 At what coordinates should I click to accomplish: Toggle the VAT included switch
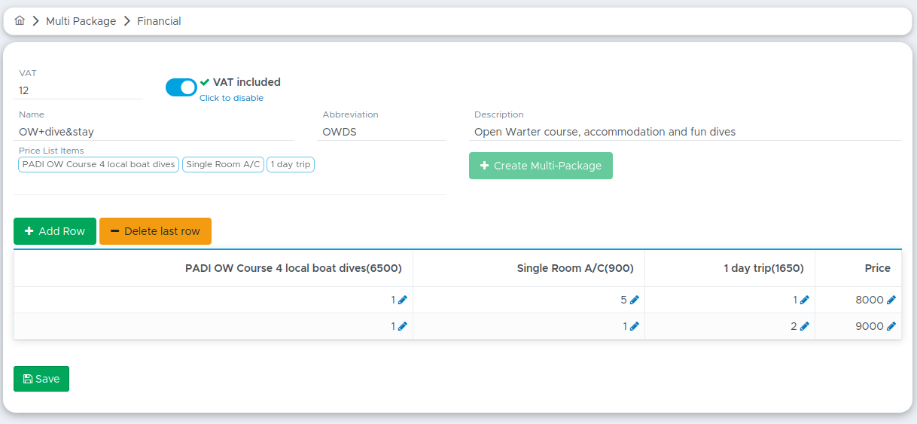pos(181,87)
